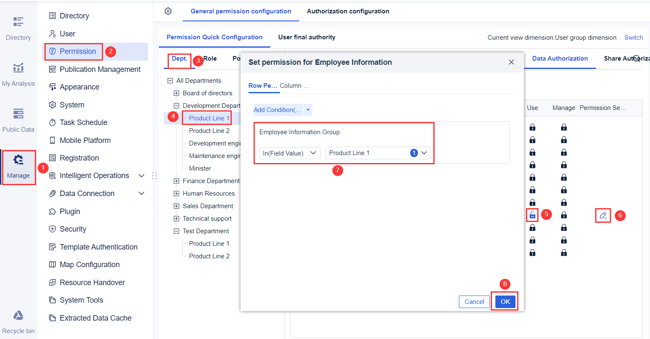Switch to the Authorization configuration tab
Image resolution: width=650 pixels, height=339 pixels.
[348, 11]
